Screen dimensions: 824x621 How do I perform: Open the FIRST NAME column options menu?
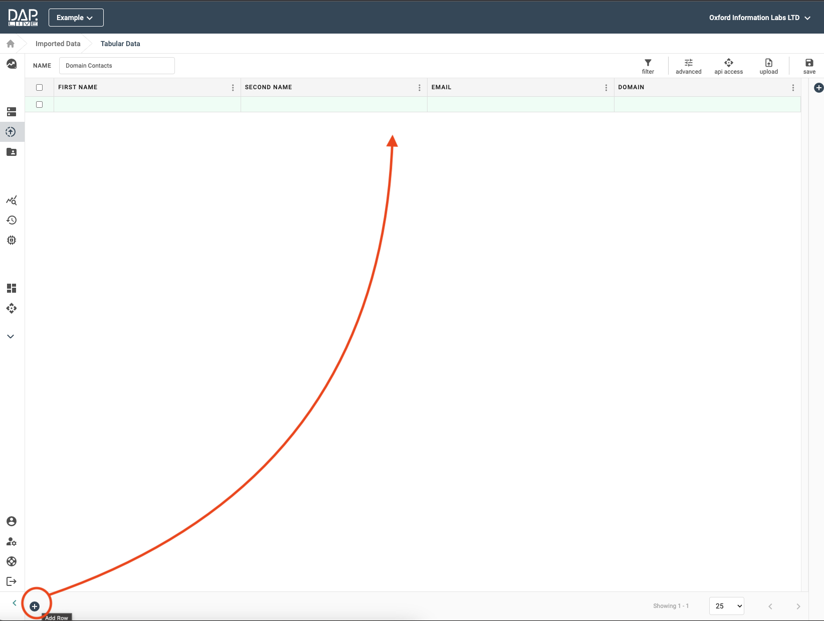233,88
